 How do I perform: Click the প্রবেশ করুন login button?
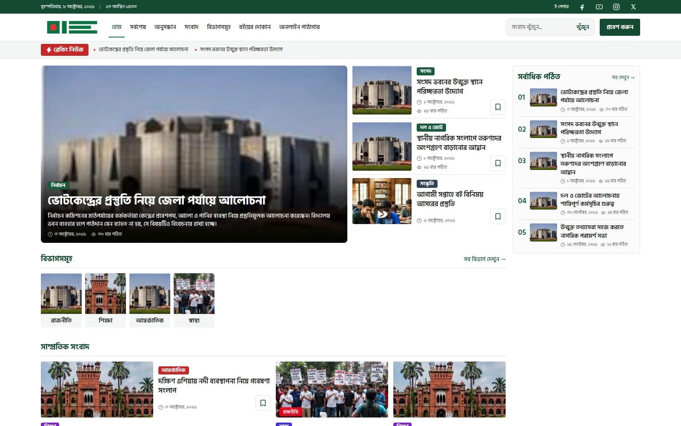click(620, 27)
